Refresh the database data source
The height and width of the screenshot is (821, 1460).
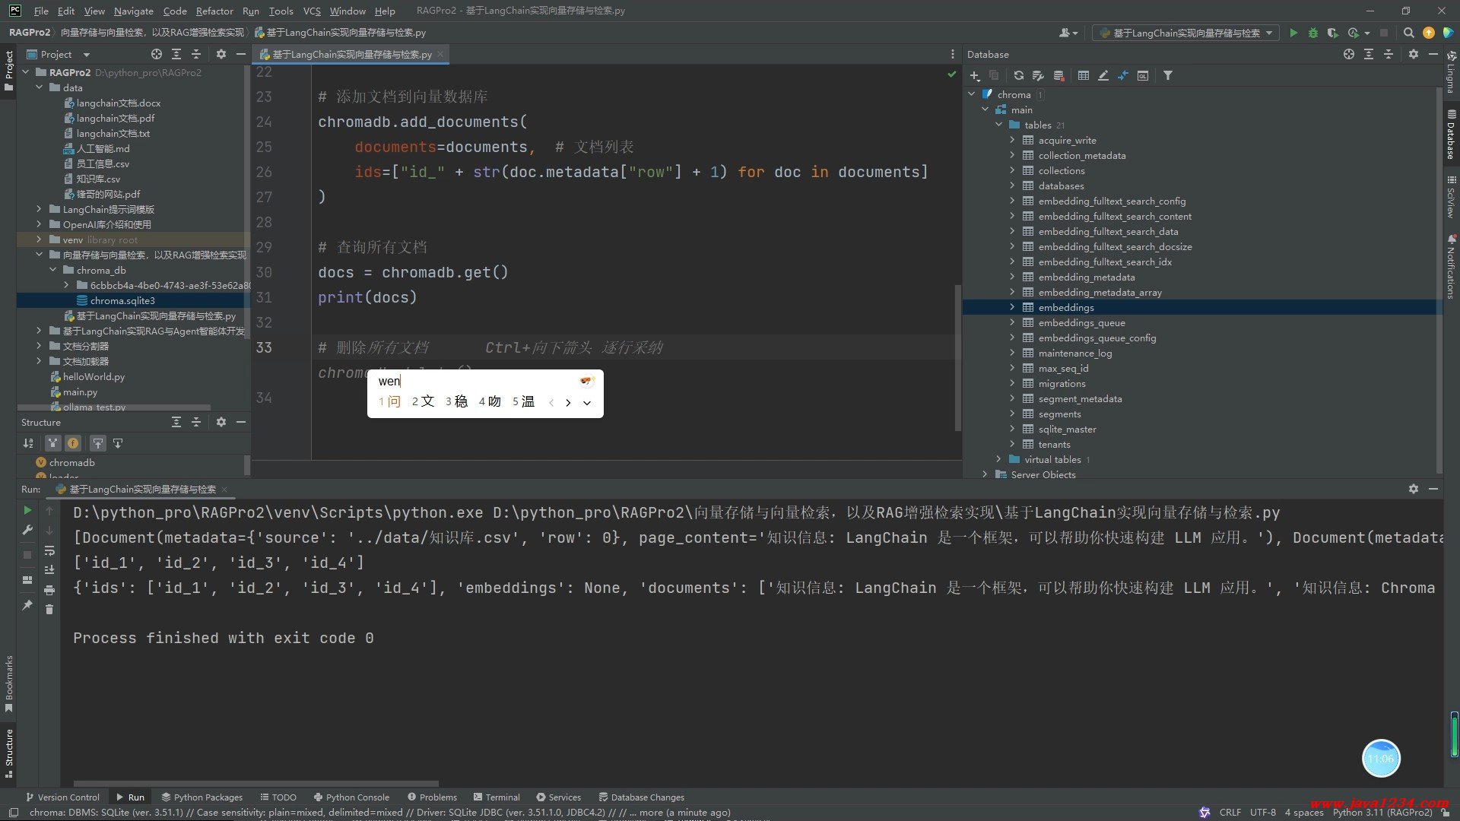tap(1018, 75)
